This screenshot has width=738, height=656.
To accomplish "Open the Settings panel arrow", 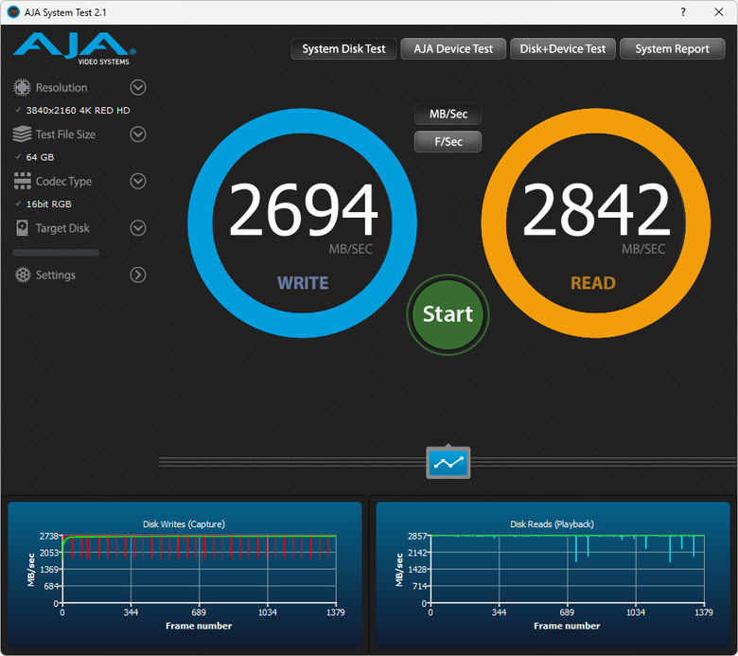I will tap(138, 275).
